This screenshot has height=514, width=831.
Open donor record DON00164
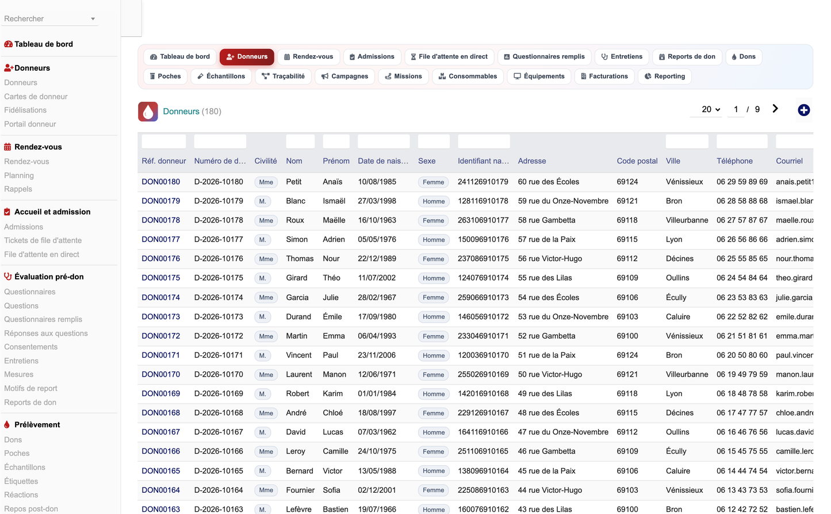pyautogui.click(x=161, y=490)
